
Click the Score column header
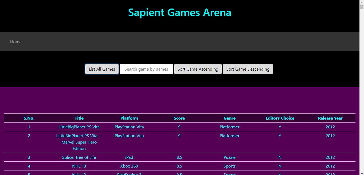click(179, 118)
